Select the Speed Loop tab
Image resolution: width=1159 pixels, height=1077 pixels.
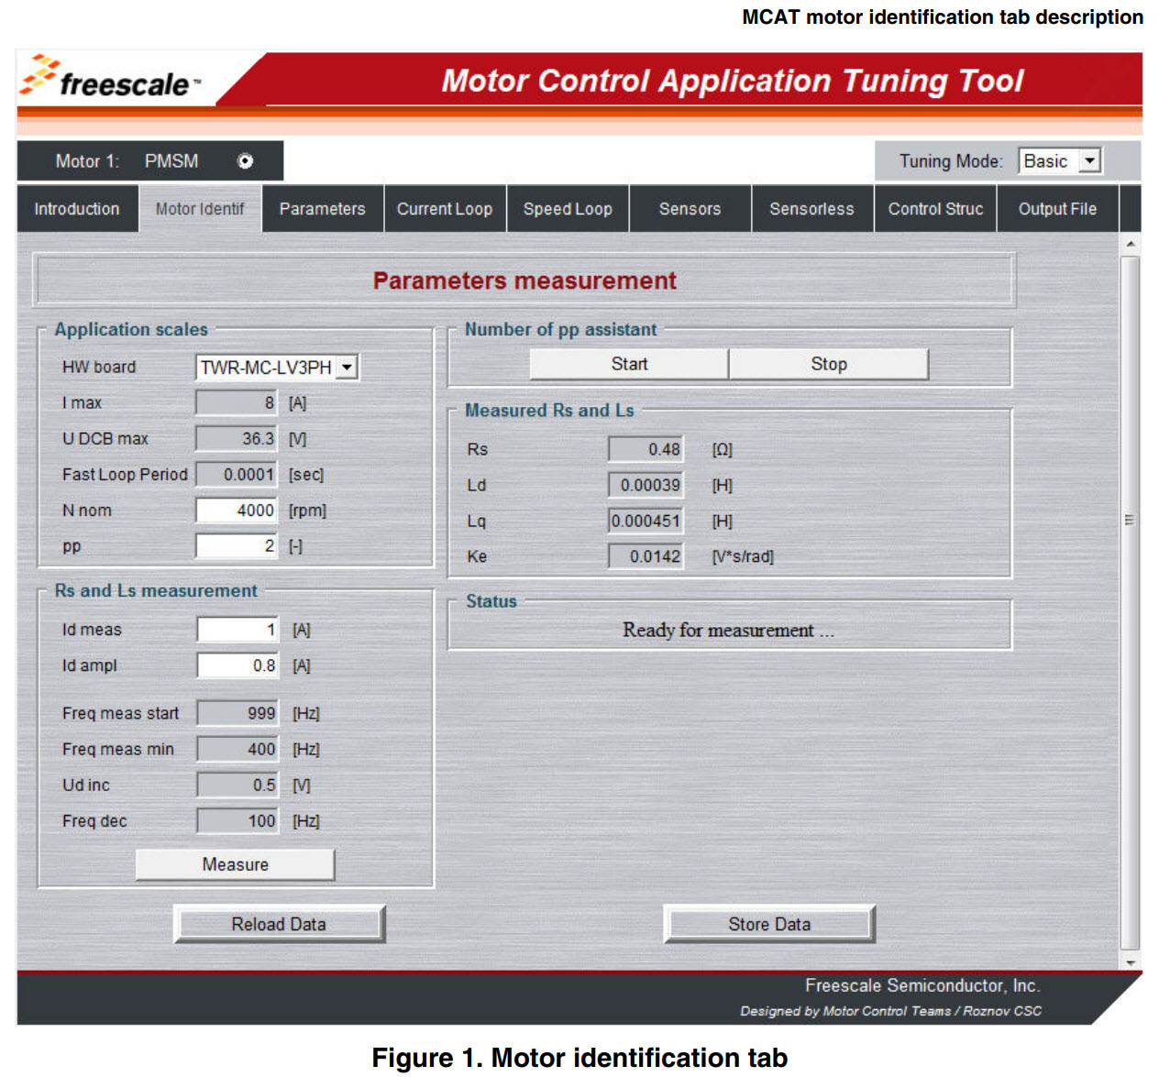tap(567, 208)
